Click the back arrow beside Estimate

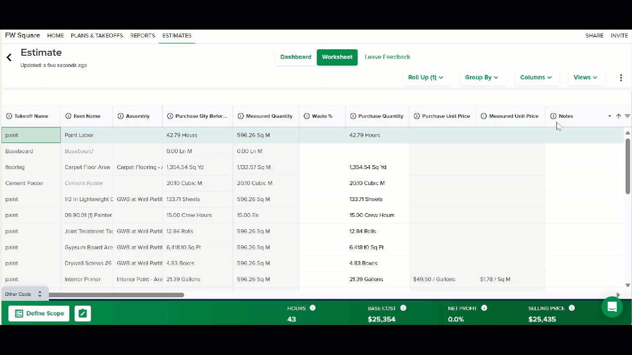(9, 58)
